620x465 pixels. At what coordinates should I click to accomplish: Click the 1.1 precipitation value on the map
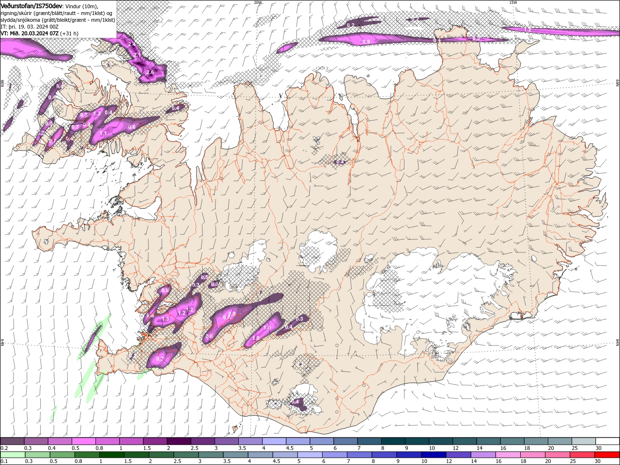tap(103, 133)
